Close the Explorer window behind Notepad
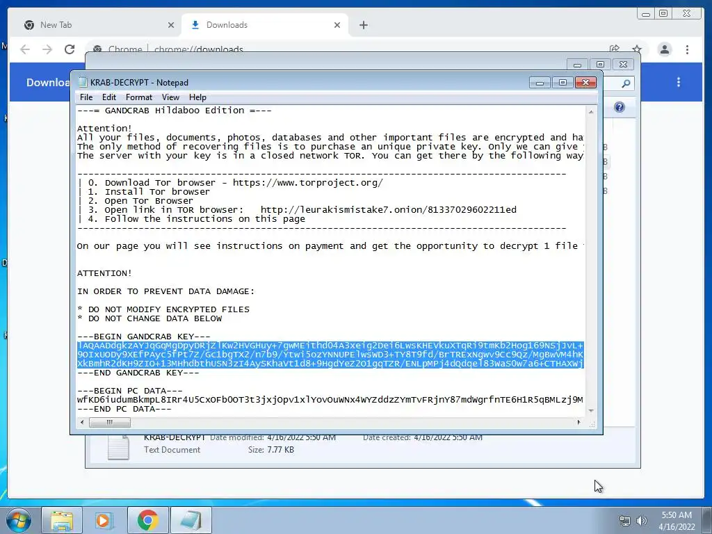This screenshot has height=534, width=712. click(624, 65)
